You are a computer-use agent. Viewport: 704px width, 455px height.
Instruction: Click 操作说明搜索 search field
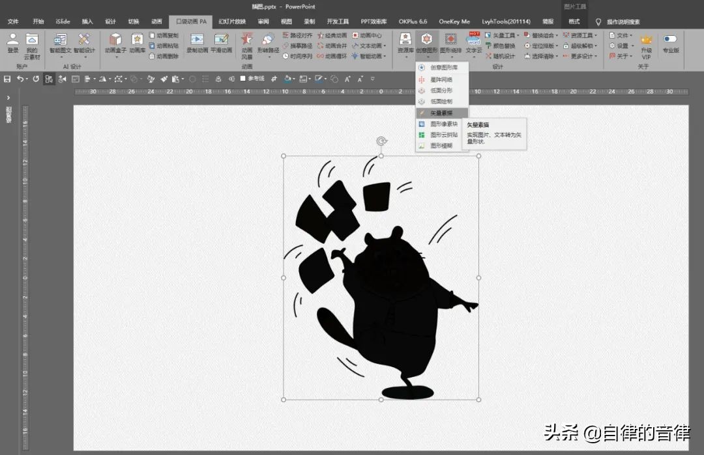click(x=623, y=21)
